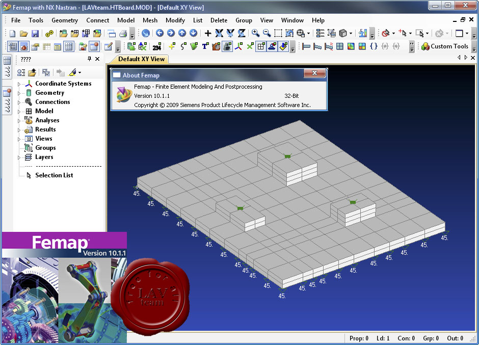Toggle the pin on the side pane
The image size is (479, 345).
(x=89, y=59)
